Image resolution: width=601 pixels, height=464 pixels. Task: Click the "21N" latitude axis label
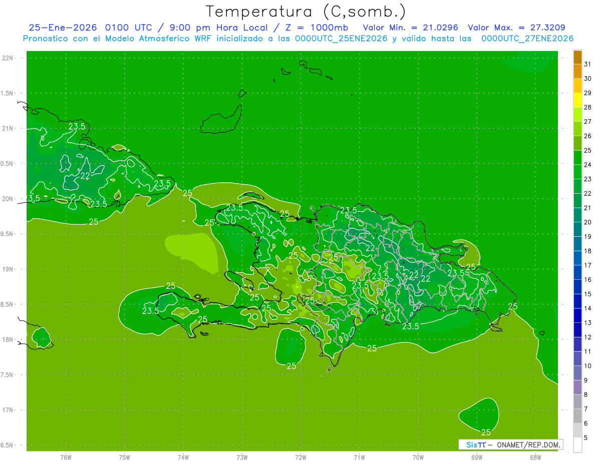9,128
